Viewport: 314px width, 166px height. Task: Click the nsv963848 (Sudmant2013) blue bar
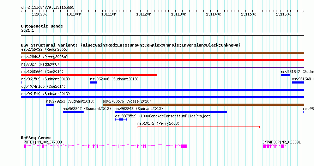(x=171, y=112)
